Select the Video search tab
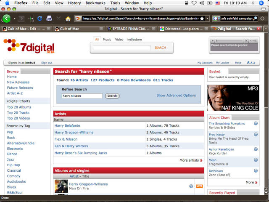269x202 pixels. coord(119,39)
